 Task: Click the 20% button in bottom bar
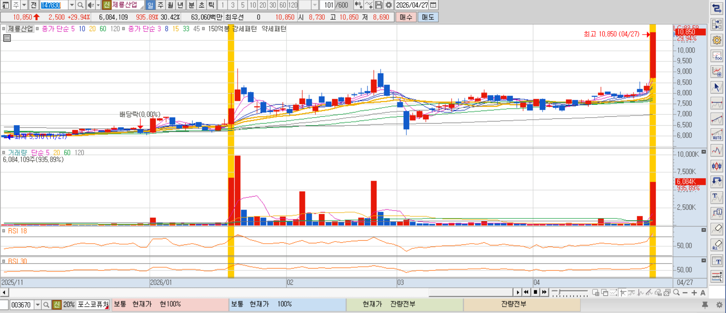[69, 305]
